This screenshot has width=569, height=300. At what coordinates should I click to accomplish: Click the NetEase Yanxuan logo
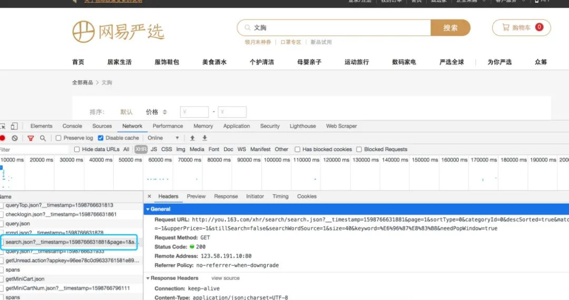click(119, 32)
